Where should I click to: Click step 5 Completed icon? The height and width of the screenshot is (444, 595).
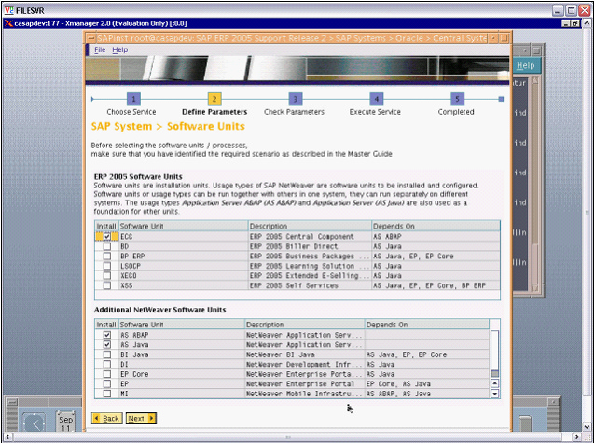[457, 98]
